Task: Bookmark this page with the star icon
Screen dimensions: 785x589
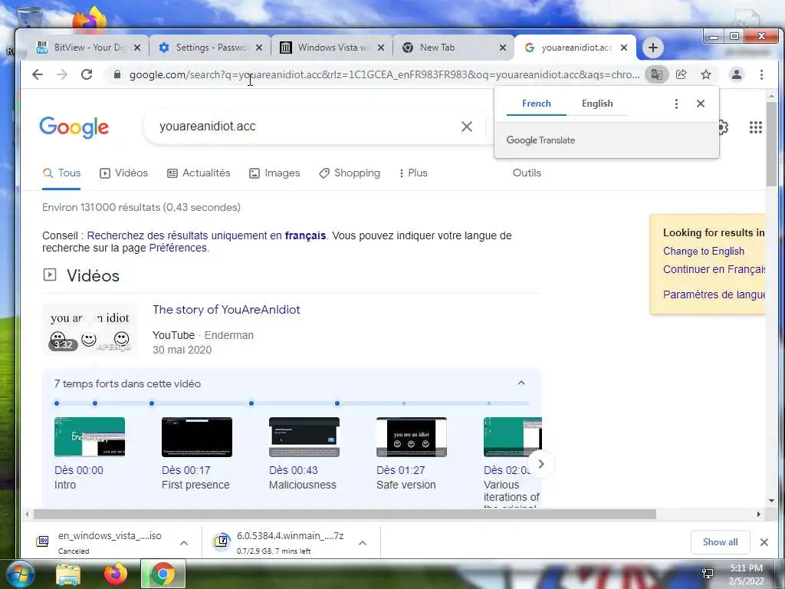Action: (706, 74)
